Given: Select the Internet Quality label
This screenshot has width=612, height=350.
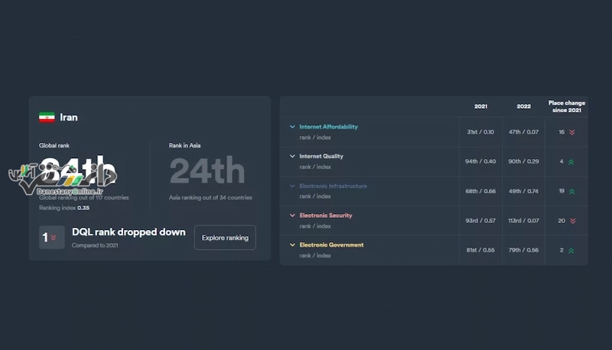Looking at the screenshot, I should point(321,156).
